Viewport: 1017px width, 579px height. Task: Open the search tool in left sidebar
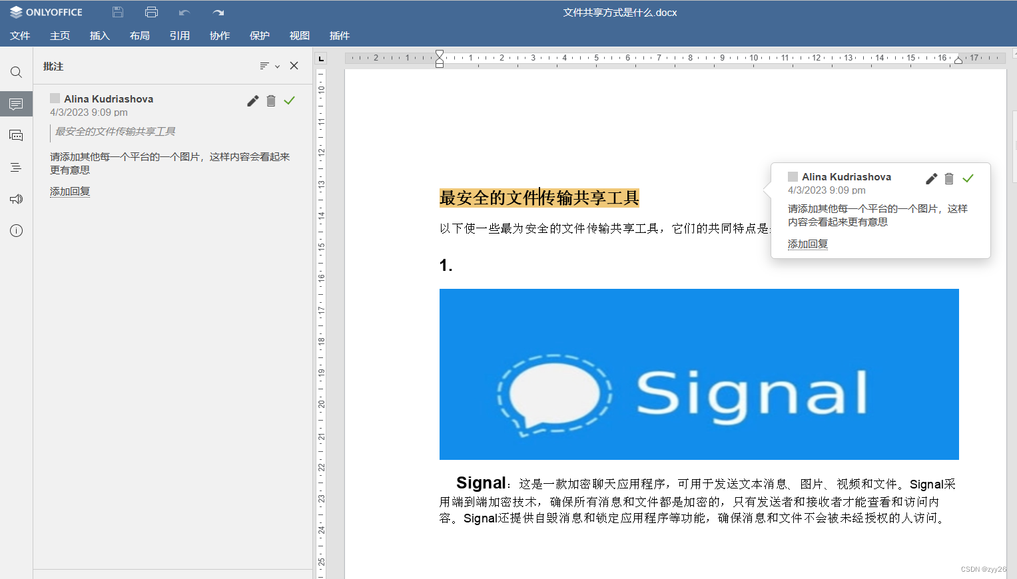[x=16, y=72]
